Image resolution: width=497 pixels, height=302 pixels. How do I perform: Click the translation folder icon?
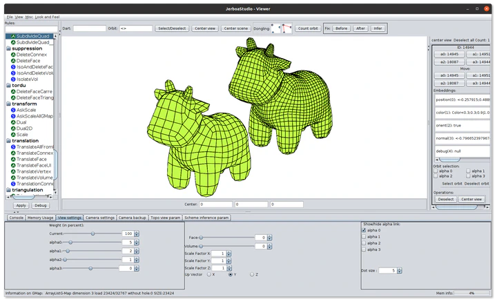click(8, 140)
